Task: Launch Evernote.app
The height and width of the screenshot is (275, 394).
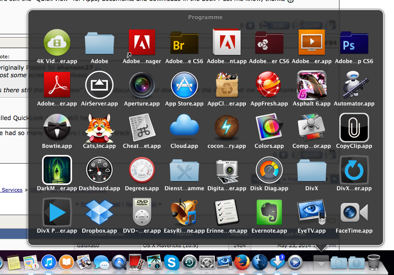Action: pos(269,212)
